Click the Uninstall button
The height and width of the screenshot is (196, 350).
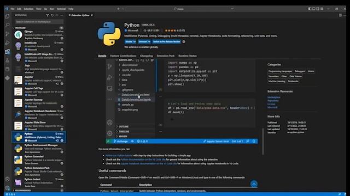[x=142, y=42]
